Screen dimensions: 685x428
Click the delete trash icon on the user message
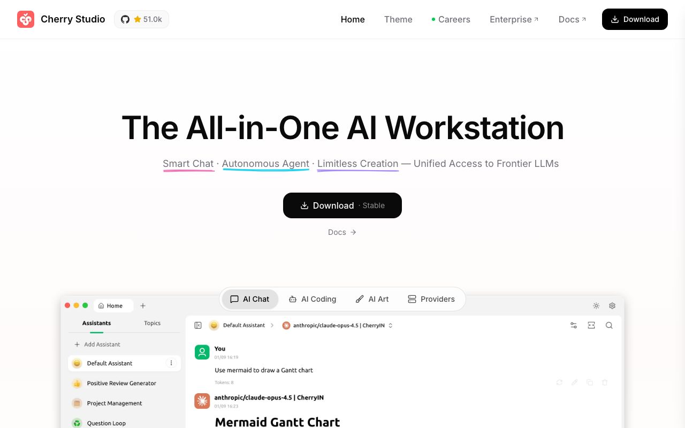pyautogui.click(x=605, y=383)
